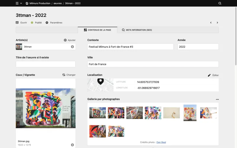Edit the Année field showing 2022
Viewport: 237px width, 148px height.
[x=198, y=47]
